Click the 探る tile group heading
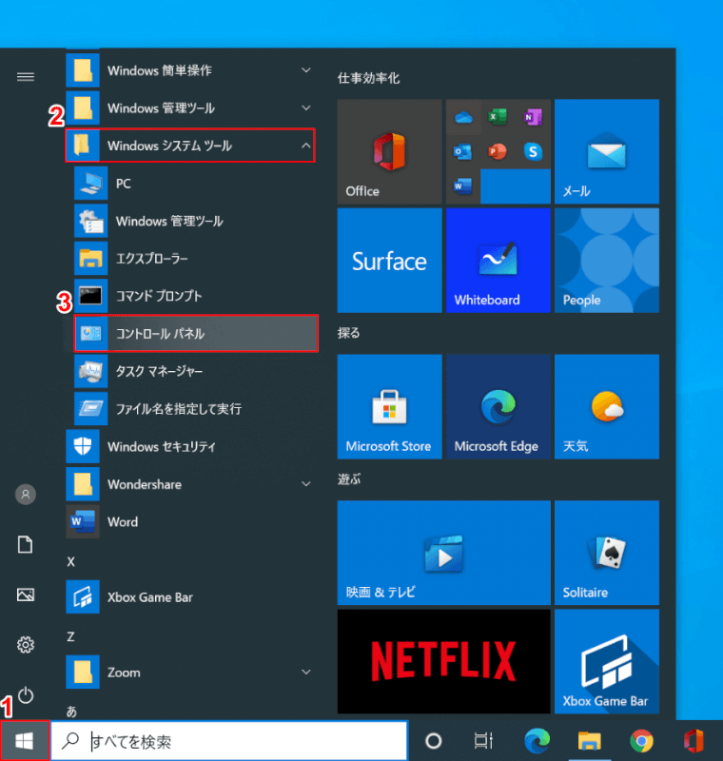This screenshot has height=761, width=723. coord(348,333)
